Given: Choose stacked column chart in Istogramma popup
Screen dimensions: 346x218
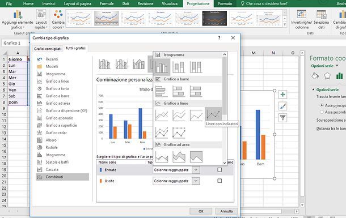Looking at the screenshot, I should pos(179,67).
